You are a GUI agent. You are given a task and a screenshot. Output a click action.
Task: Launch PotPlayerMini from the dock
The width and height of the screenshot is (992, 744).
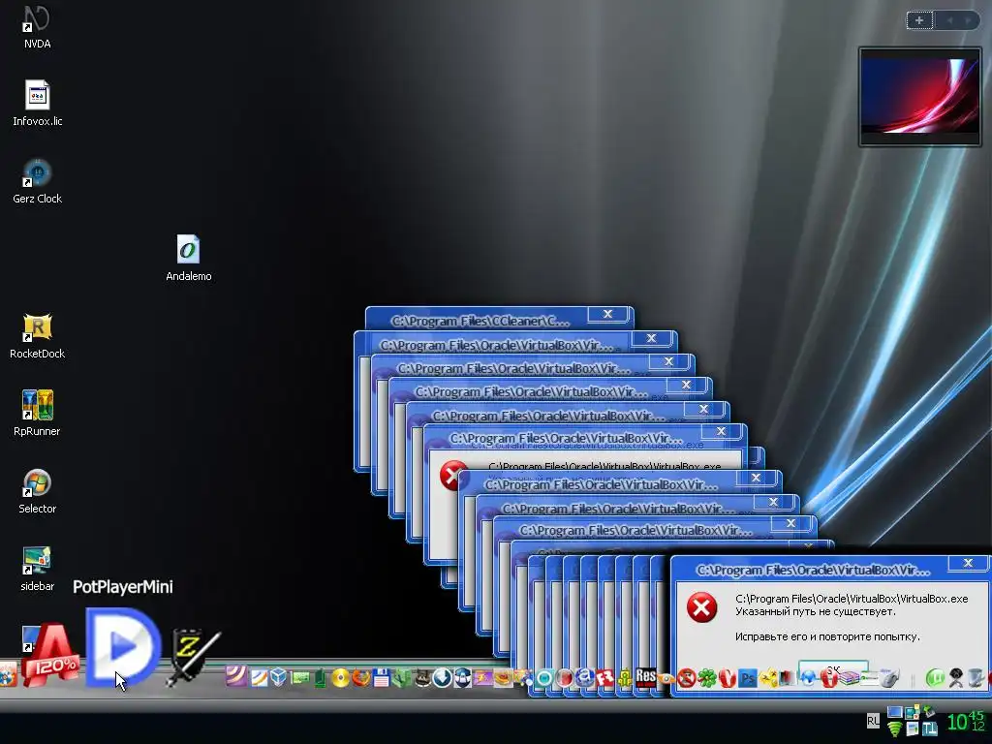pos(123,646)
